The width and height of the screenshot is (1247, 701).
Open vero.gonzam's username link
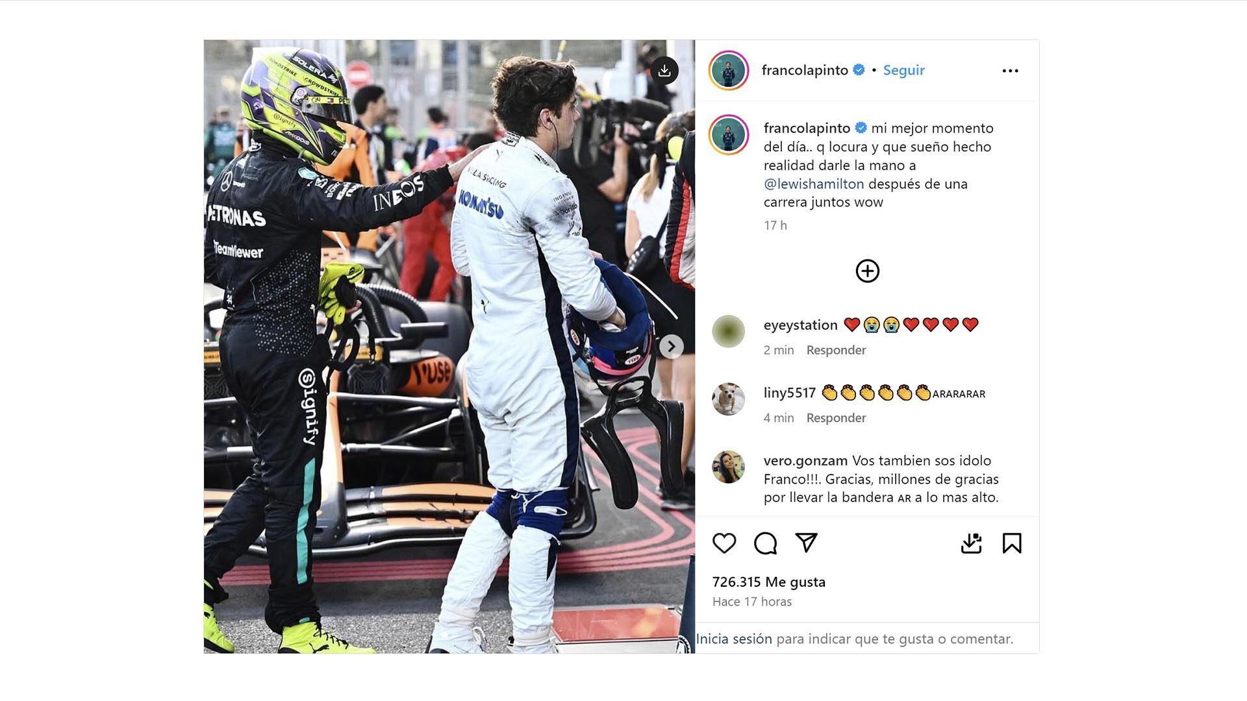[x=805, y=461]
